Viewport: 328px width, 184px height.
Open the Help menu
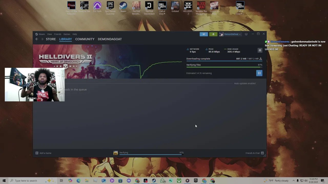(75, 34)
